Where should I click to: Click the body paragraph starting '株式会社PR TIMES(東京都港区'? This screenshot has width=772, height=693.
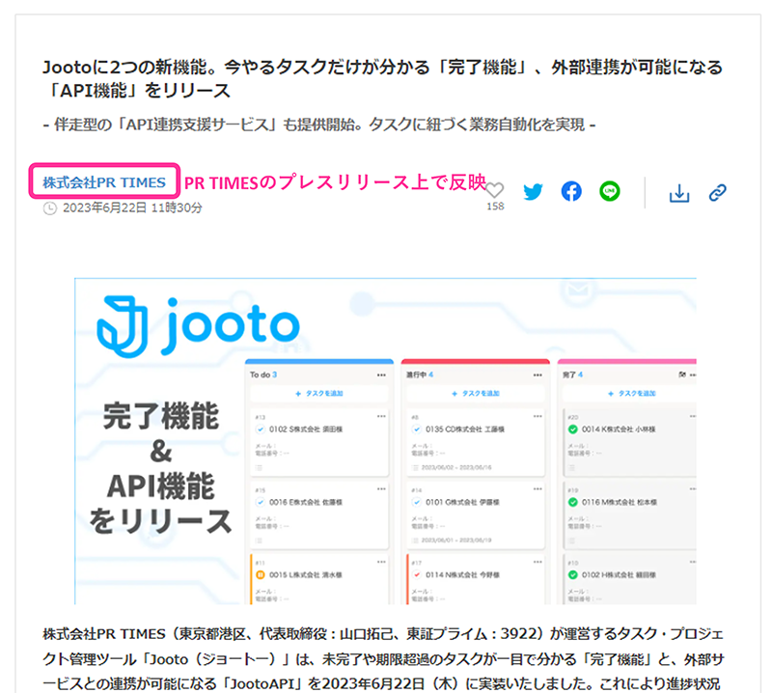coord(383,659)
